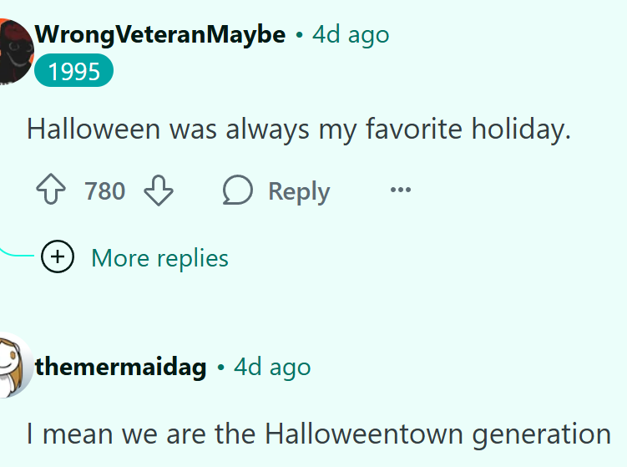Click the 780 vote score count
627x467 pixels.
pyautogui.click(x=104, y=190)
